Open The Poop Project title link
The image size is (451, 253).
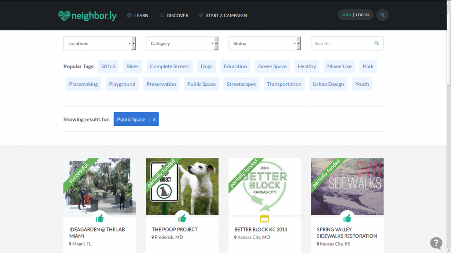174,229
